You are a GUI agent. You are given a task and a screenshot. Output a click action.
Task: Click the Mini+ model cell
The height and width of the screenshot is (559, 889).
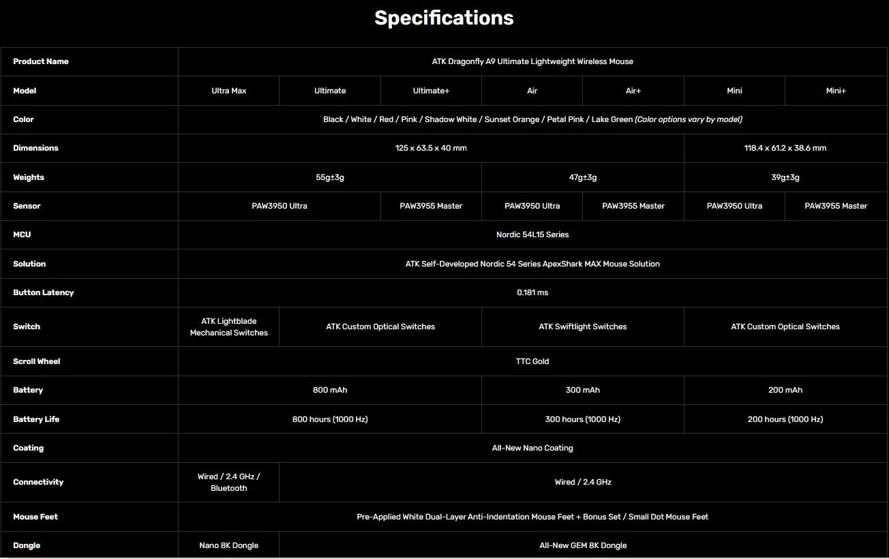coord(836,91)
